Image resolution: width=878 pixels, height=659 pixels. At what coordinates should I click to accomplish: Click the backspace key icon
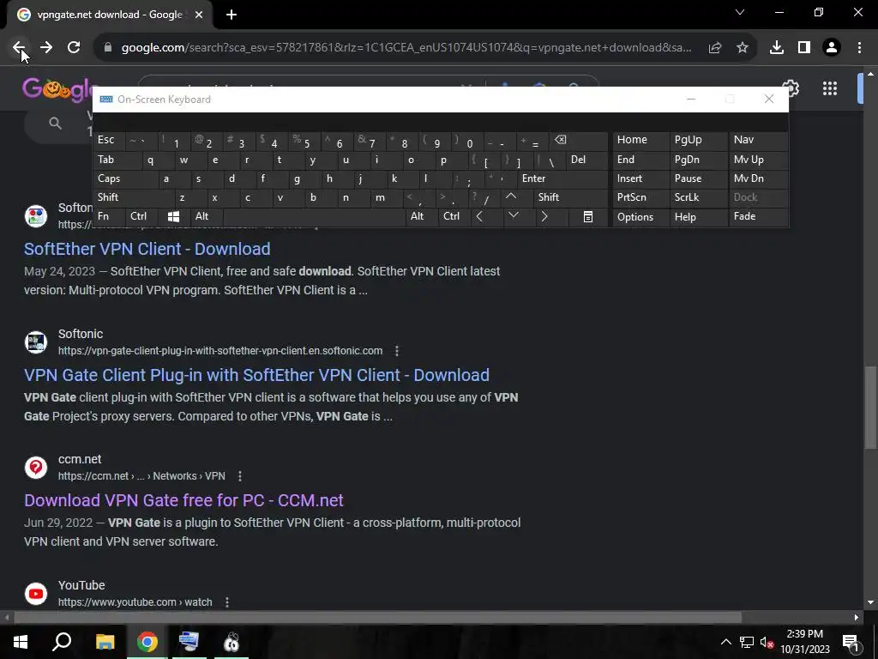(578, 140)
